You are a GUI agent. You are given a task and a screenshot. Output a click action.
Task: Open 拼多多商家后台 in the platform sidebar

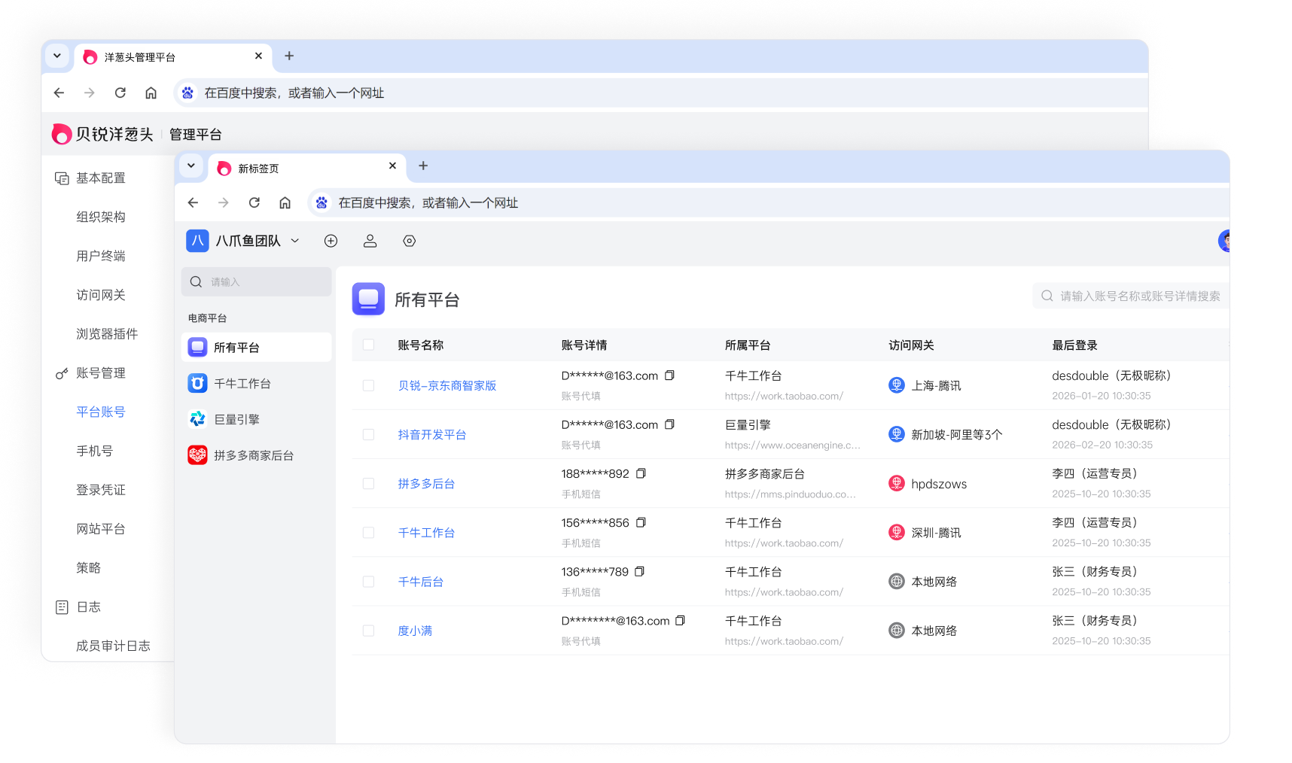tap(253, 455)
